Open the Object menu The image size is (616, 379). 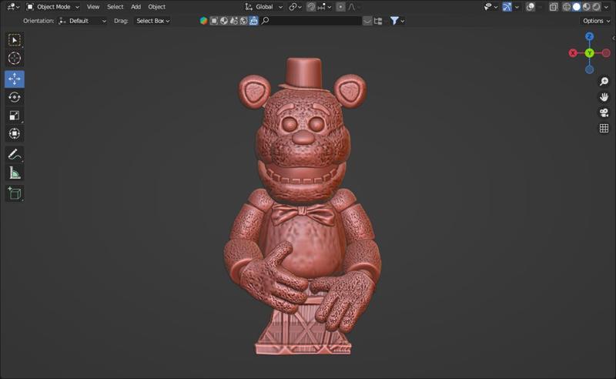click(x=157, y=7)
